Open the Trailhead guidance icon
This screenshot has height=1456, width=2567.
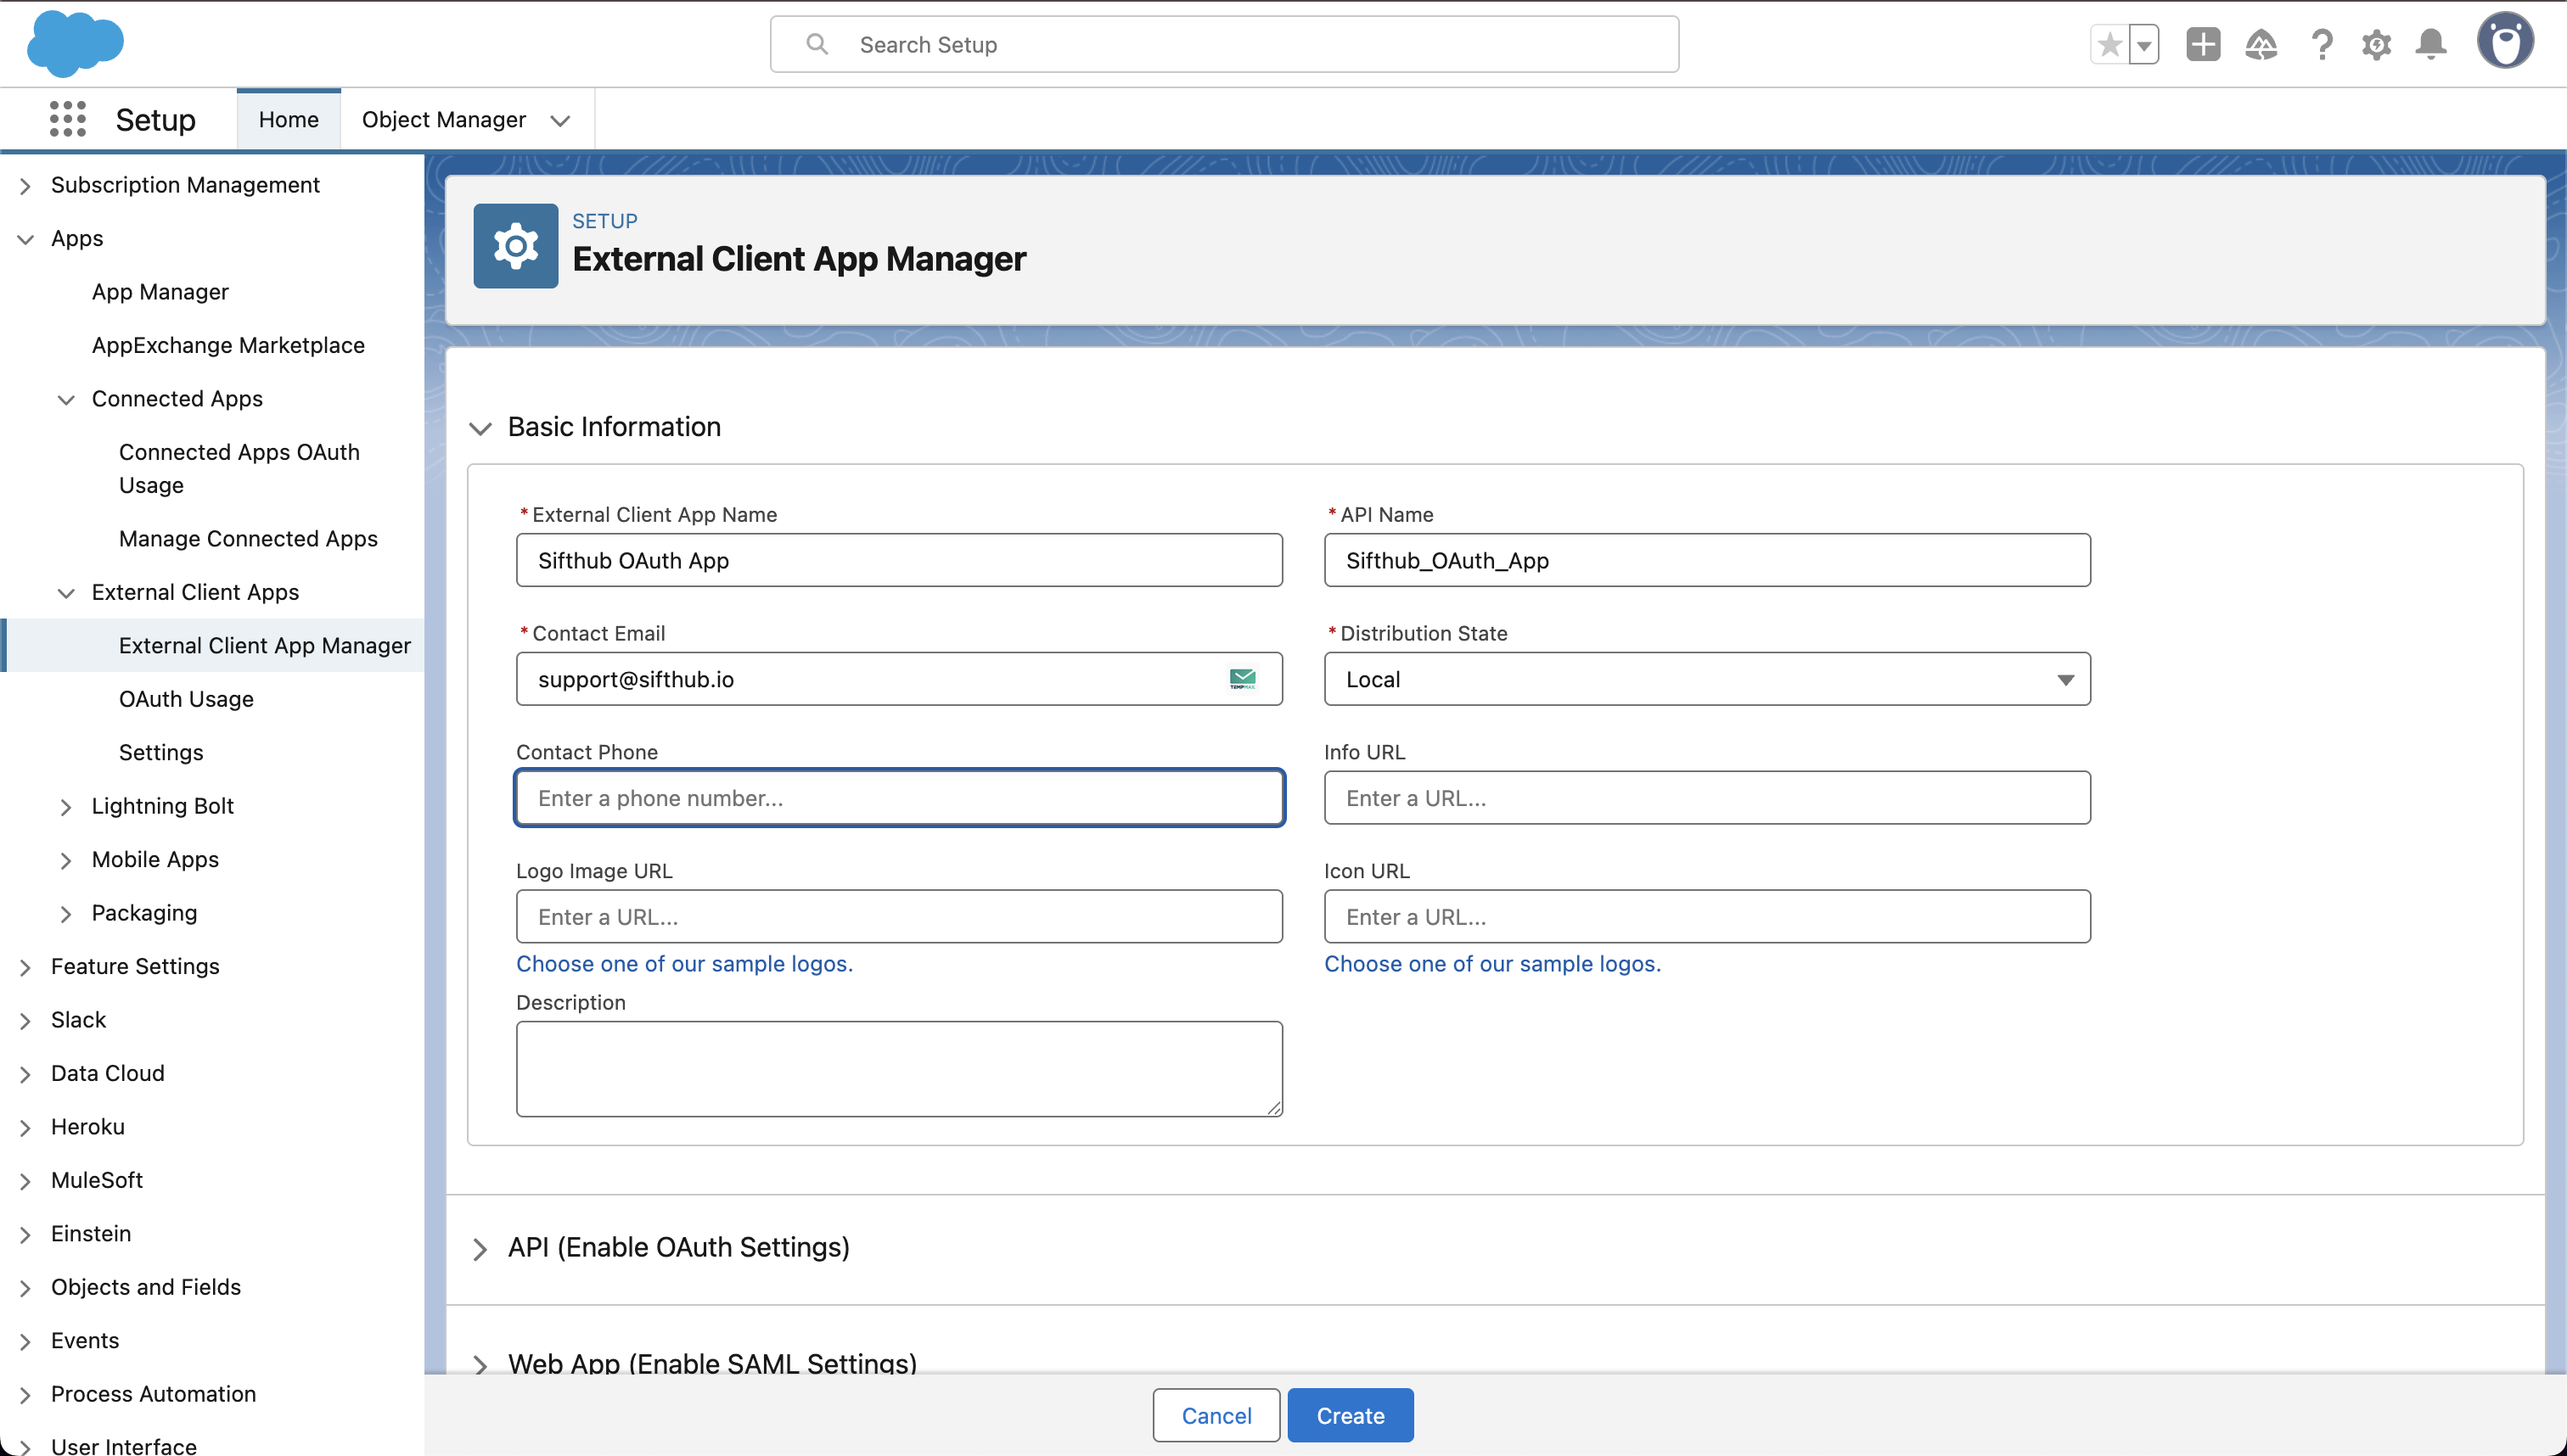[x=2261, y=45]
